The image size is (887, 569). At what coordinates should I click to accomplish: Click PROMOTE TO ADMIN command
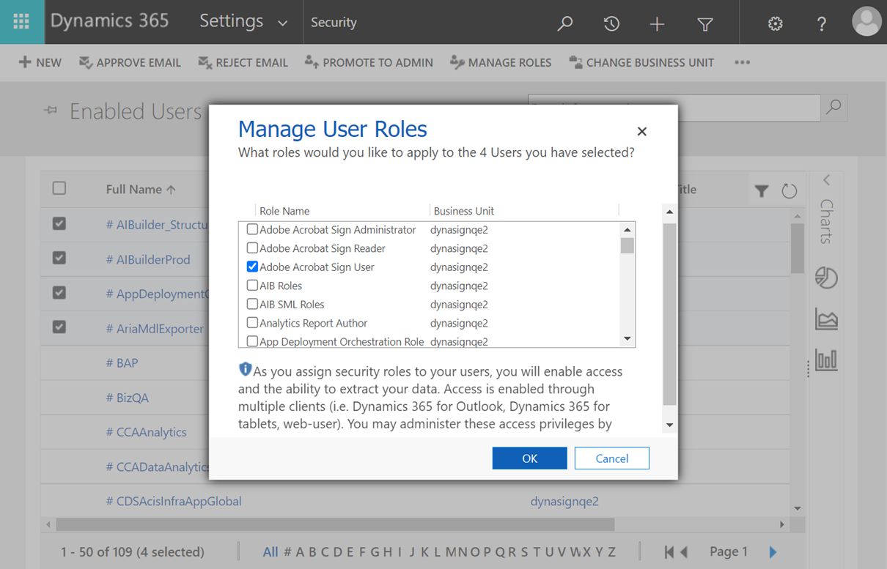pyautogui.click(x=369, y=62)
